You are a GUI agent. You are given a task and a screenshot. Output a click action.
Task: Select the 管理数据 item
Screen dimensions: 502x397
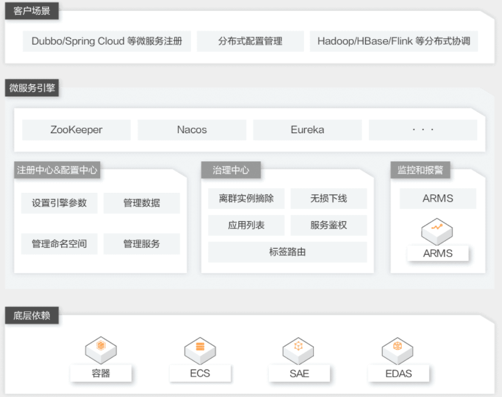(x=142, y=203)
